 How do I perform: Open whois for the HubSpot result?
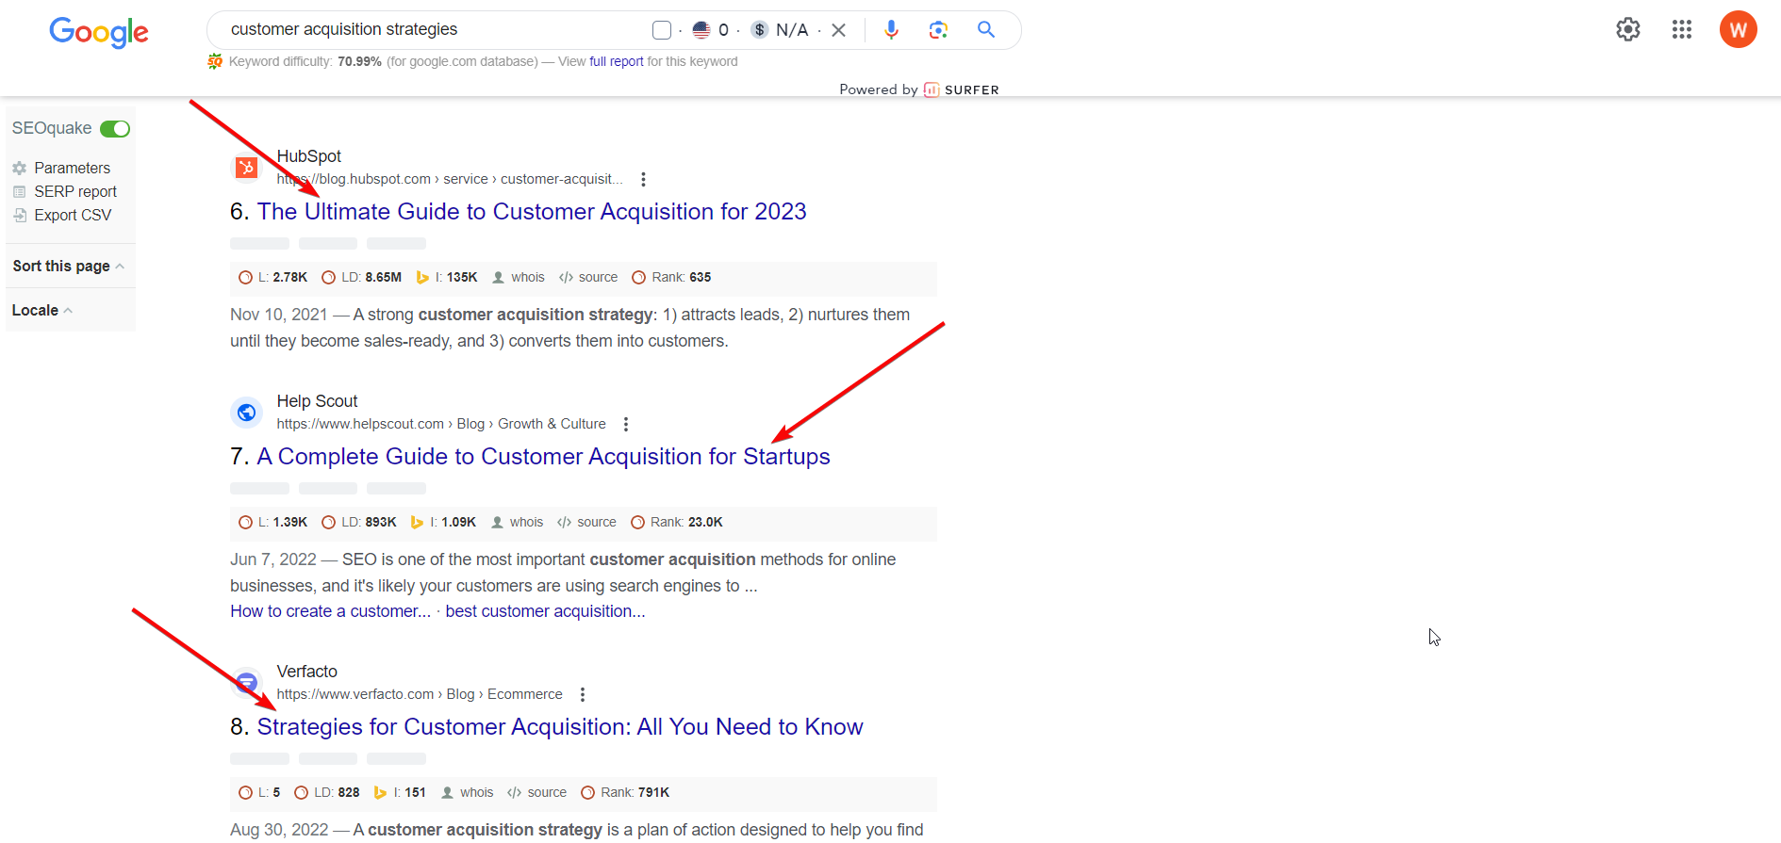[519, 277]
